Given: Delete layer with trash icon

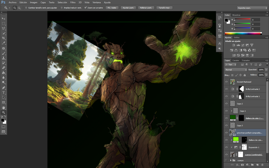Looking at the screenshot, I should click(262, 165).
